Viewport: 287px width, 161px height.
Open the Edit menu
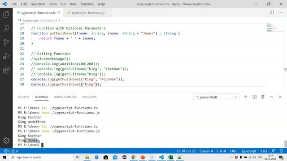click(24, 4)
